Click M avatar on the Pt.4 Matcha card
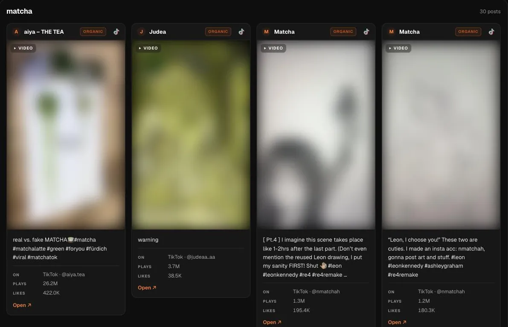The image size is (508, 327). 266,32
